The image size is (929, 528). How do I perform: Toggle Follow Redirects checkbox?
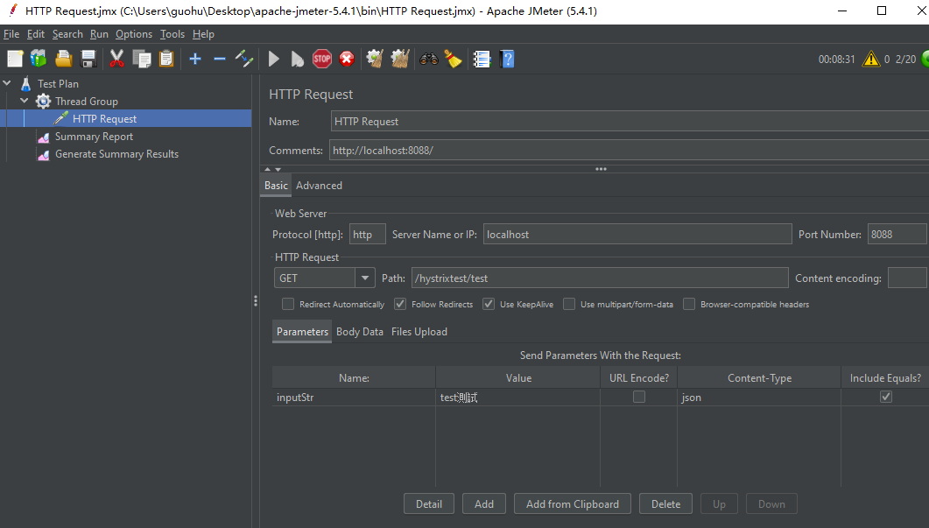pyautogui.click(x=400, y=304)
